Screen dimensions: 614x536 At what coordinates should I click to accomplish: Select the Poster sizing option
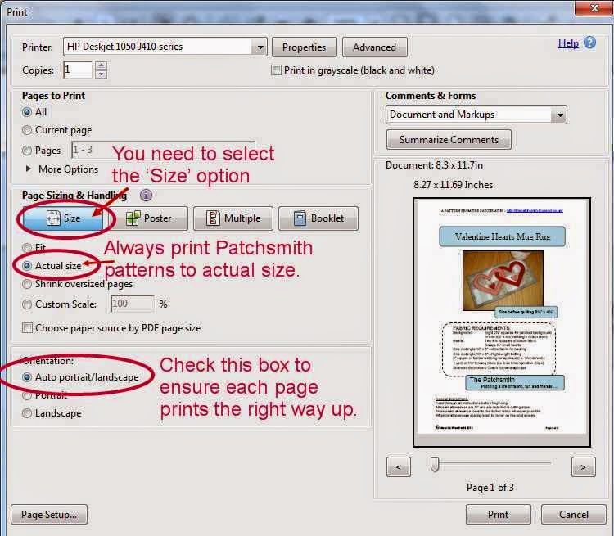point(150,218)
